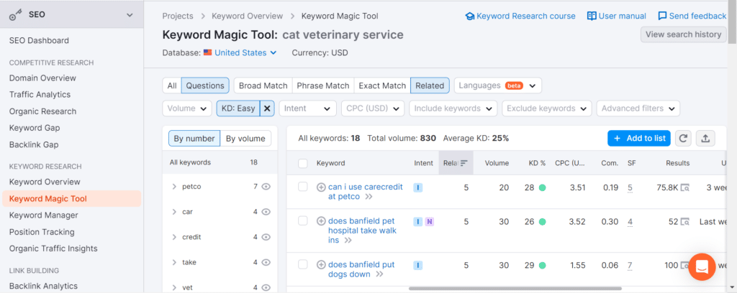Screen dimensions: 737x293
Task: Open Advanced filters dropdown
Action: click(638, 108)
